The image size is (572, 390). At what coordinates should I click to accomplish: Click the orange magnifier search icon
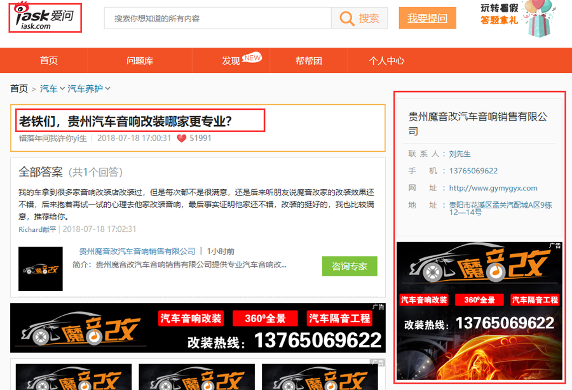346,18
